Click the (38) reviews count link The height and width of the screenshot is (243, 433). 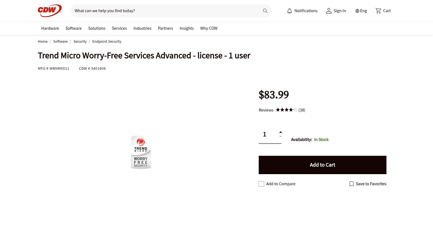click(x=301, y=110)
